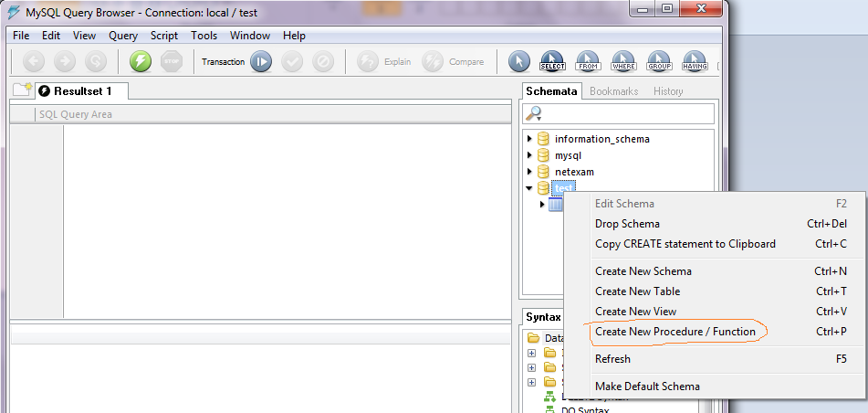Click the MySQL Query Browser title icon
The image size is (868, 413).
(14, 12)
